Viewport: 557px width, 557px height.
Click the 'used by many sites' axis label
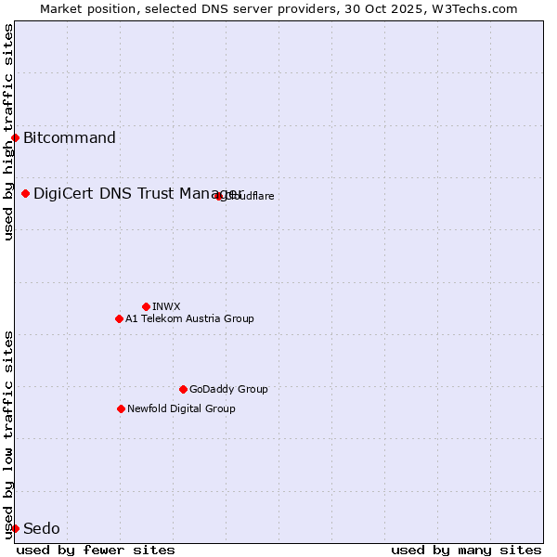466,550
